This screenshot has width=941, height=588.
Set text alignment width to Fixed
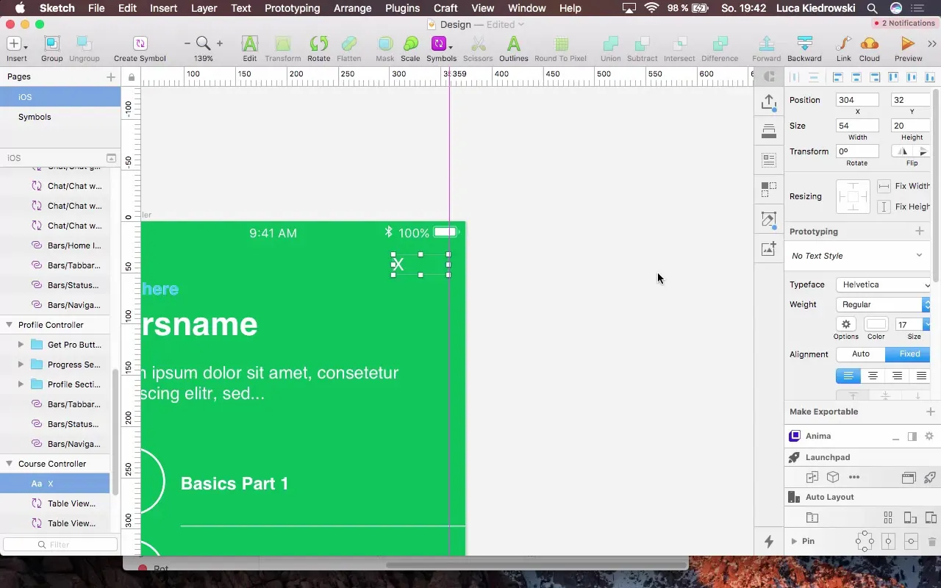(909, 354)
